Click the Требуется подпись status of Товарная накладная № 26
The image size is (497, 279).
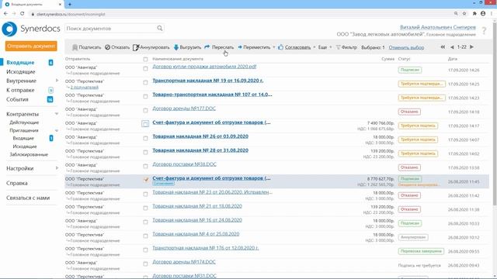pyautogui.click(x=418, y=139)
